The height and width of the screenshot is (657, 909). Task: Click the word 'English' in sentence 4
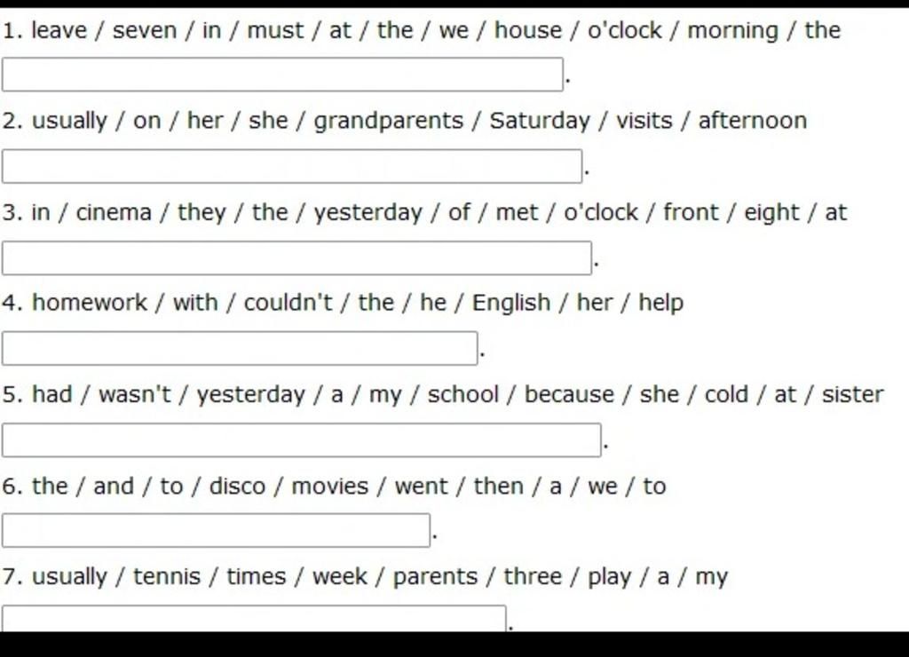click(x=510, y=304)
